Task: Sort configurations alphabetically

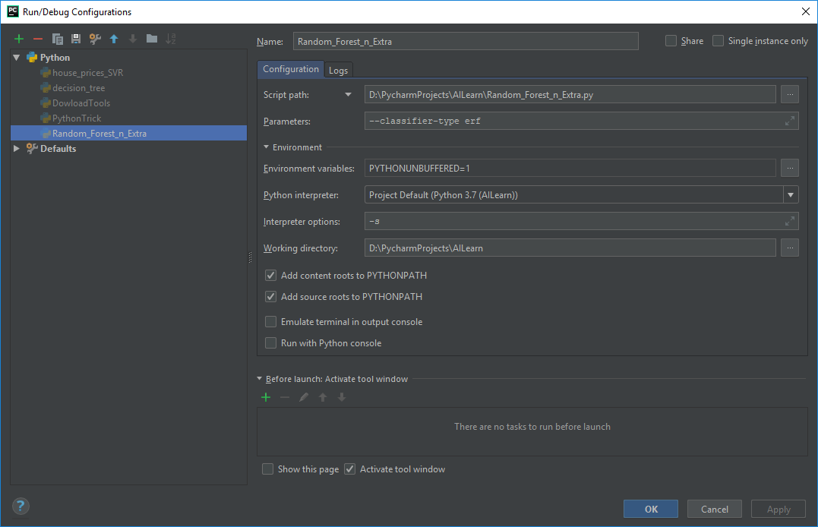Action: [x=171, y=39]
